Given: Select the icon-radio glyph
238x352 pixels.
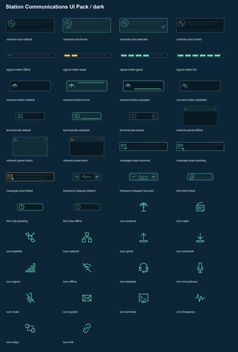Looking at the screenshot, I should click(x=200, y=207).
